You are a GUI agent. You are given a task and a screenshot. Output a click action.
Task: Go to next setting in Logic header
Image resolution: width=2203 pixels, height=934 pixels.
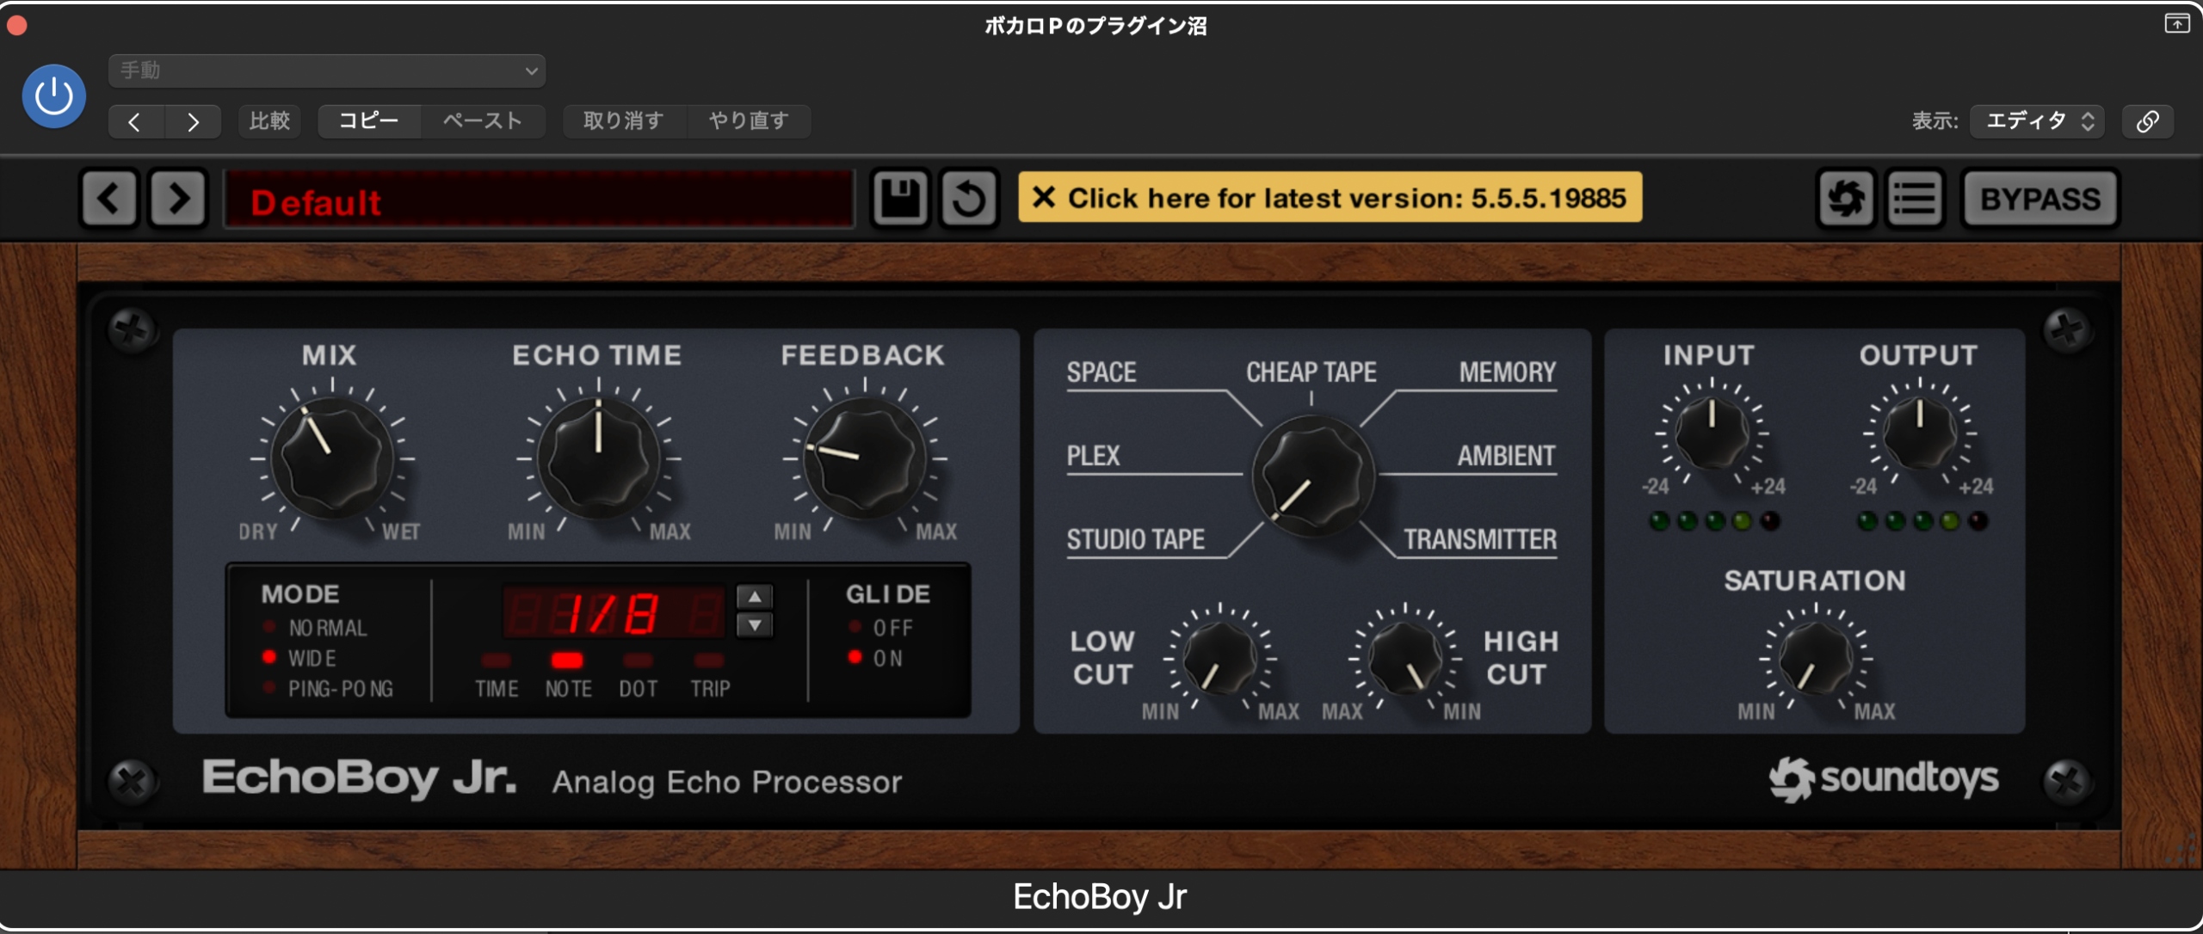point(193,121)
